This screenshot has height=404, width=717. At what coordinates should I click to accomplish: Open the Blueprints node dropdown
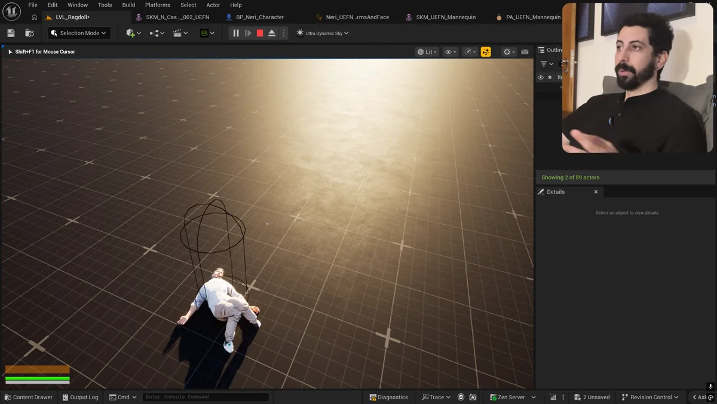coord(157,33)
